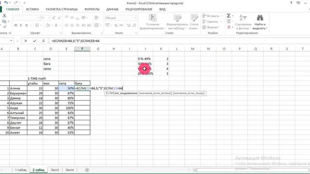Open Стили ячеек gallery
The image size is (310, 174).
point(194,22)
